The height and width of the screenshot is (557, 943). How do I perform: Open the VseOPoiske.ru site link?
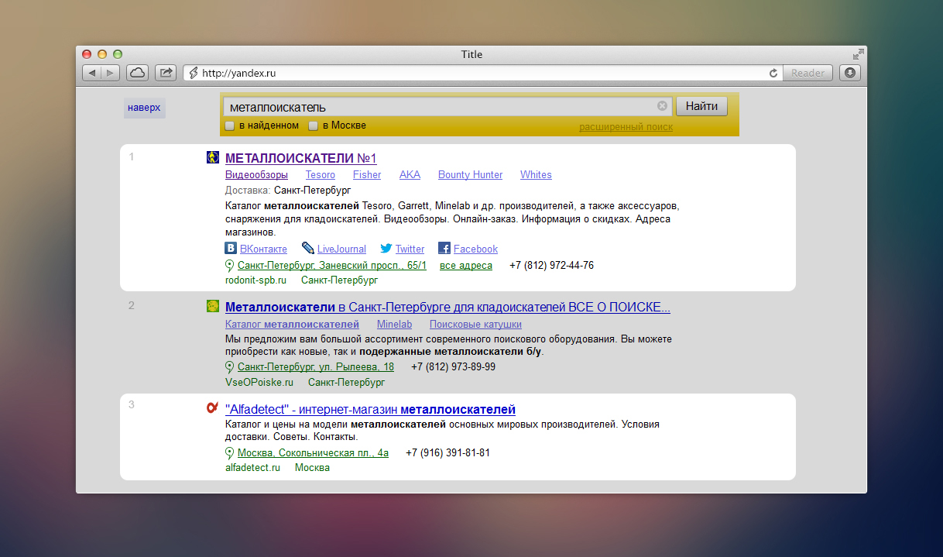tap(259, 382)
